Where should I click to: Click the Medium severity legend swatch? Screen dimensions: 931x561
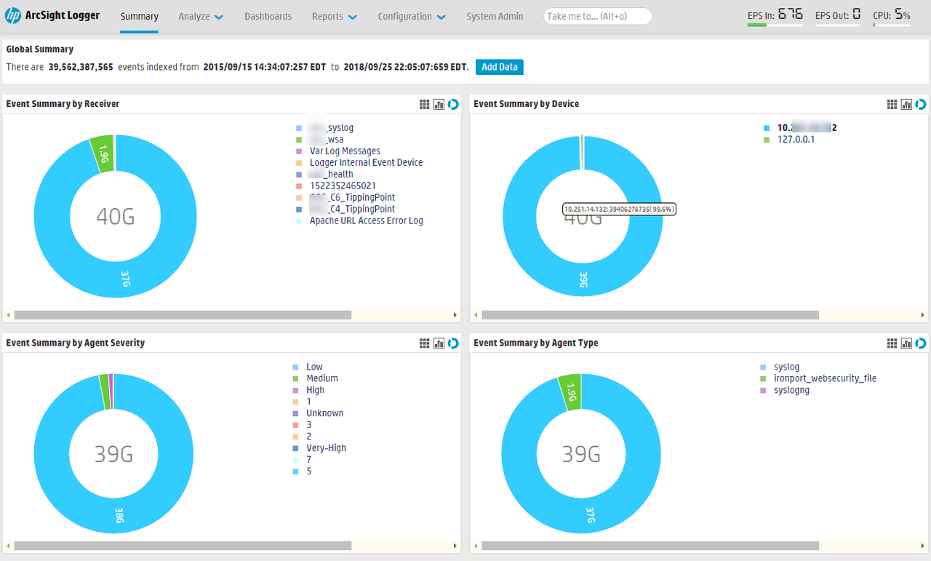295,379
